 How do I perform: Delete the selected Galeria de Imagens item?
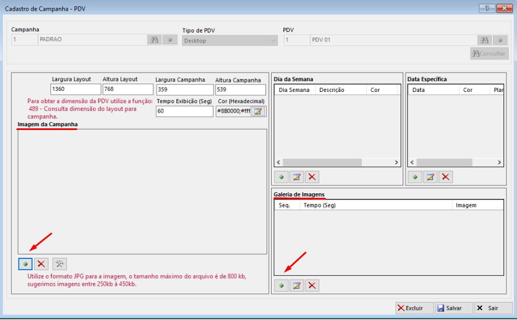point(313,286)
